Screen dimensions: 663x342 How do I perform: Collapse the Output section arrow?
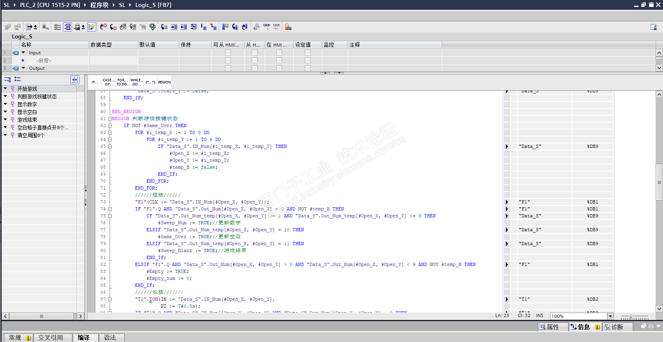(23, 68)
